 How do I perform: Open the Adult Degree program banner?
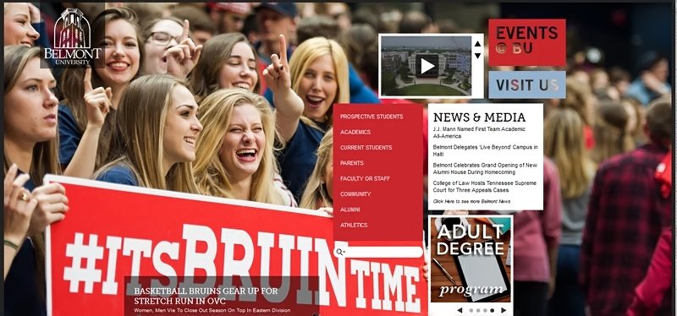click(471, 259)
